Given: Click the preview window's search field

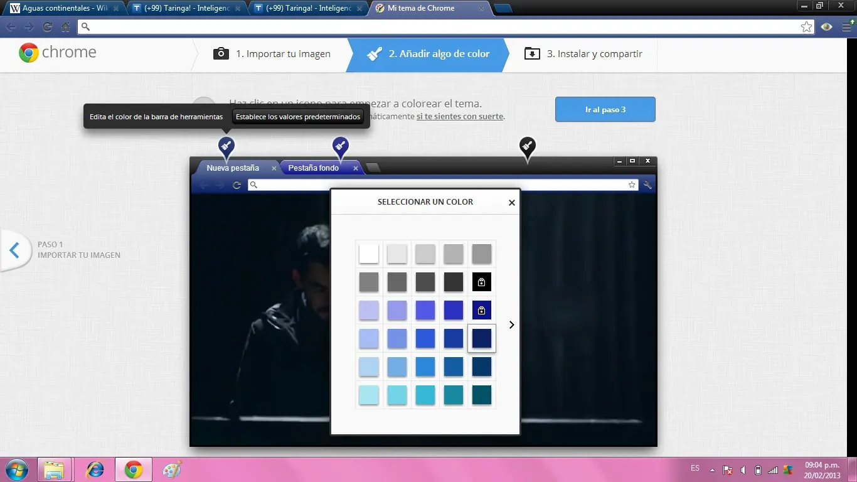Looking at the screenshot, I should click(x=443, y=185).
